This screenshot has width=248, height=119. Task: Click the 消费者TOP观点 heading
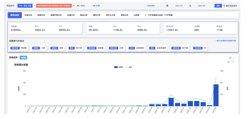click(x=16, y=41)
